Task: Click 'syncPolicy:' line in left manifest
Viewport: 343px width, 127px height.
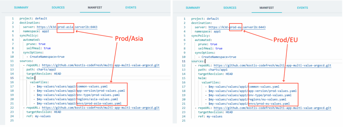Action: [29, 36]
